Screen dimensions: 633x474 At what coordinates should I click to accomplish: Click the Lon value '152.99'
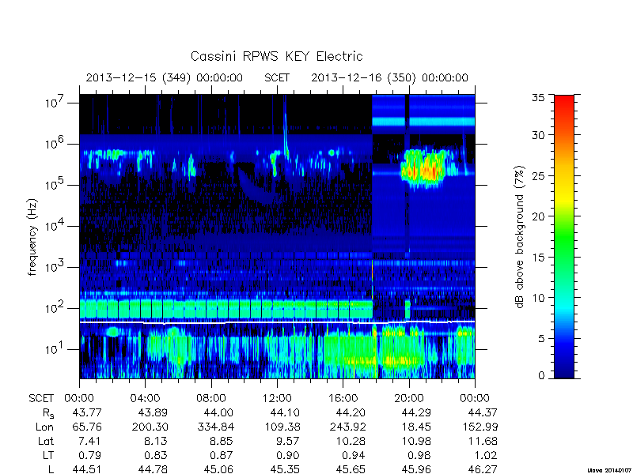tap(480, 427)
